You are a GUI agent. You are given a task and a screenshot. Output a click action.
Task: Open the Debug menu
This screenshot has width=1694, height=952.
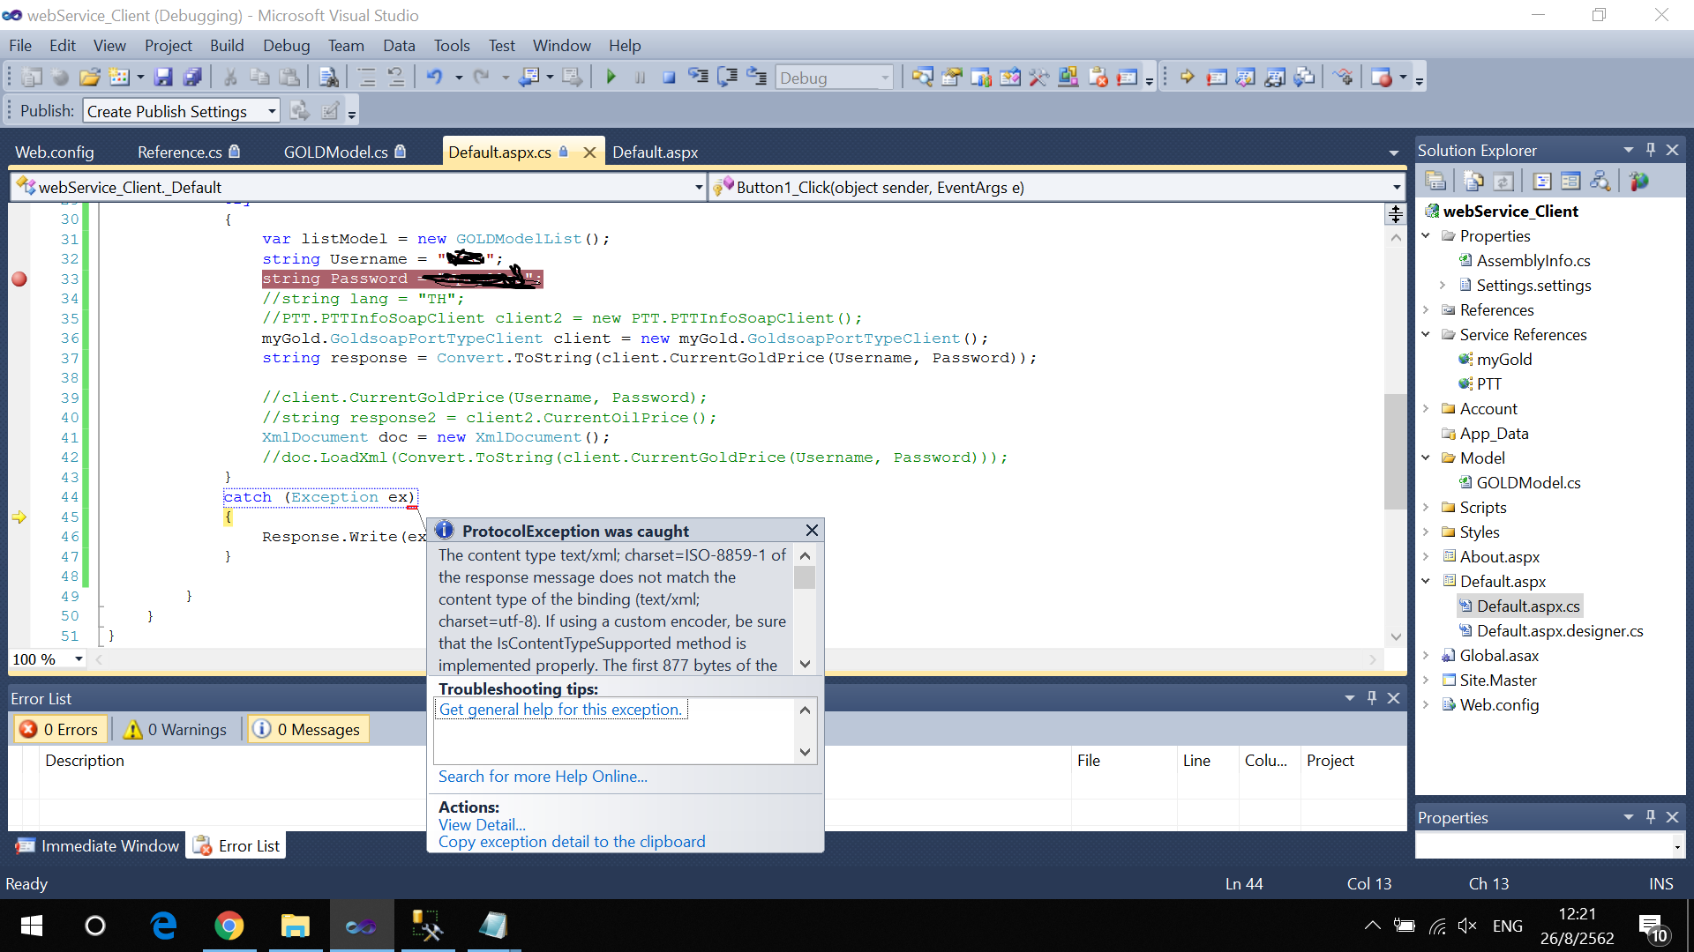[286, 45]
